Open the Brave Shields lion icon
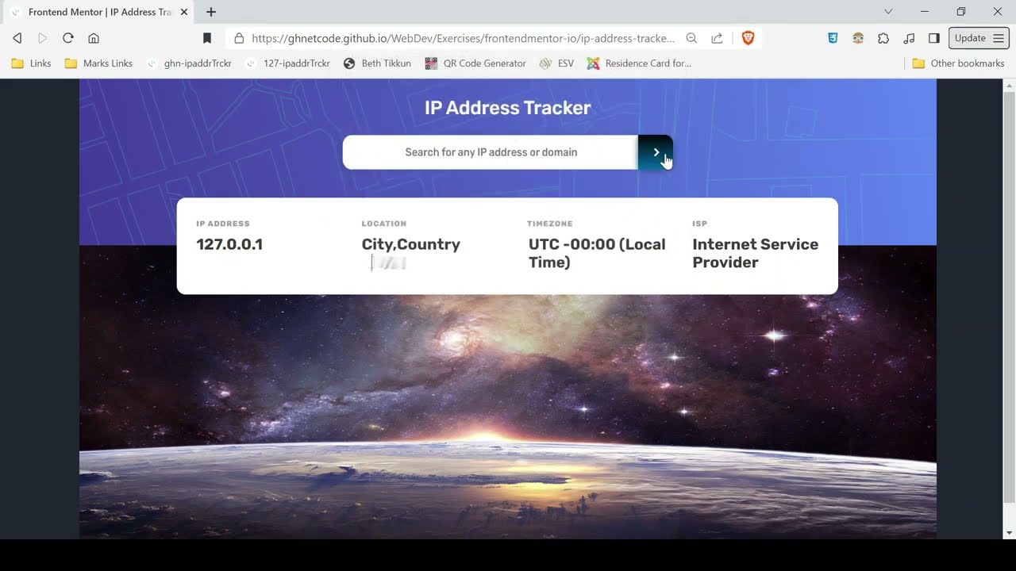The width and height of the screenshot is (1016, 571). [x=748, y=38]
